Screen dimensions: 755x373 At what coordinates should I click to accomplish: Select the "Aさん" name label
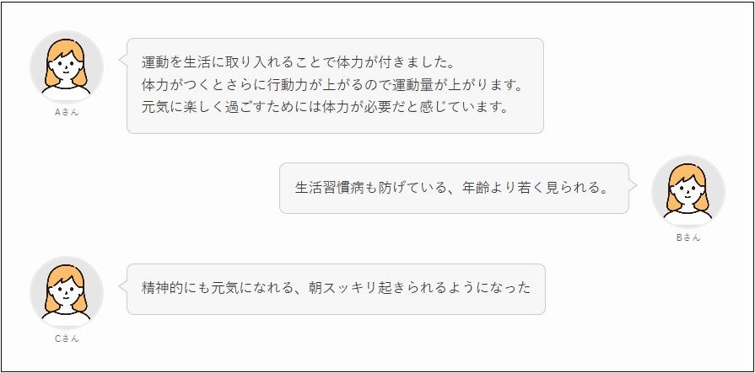pyautogui.click(x=67, y=111)
